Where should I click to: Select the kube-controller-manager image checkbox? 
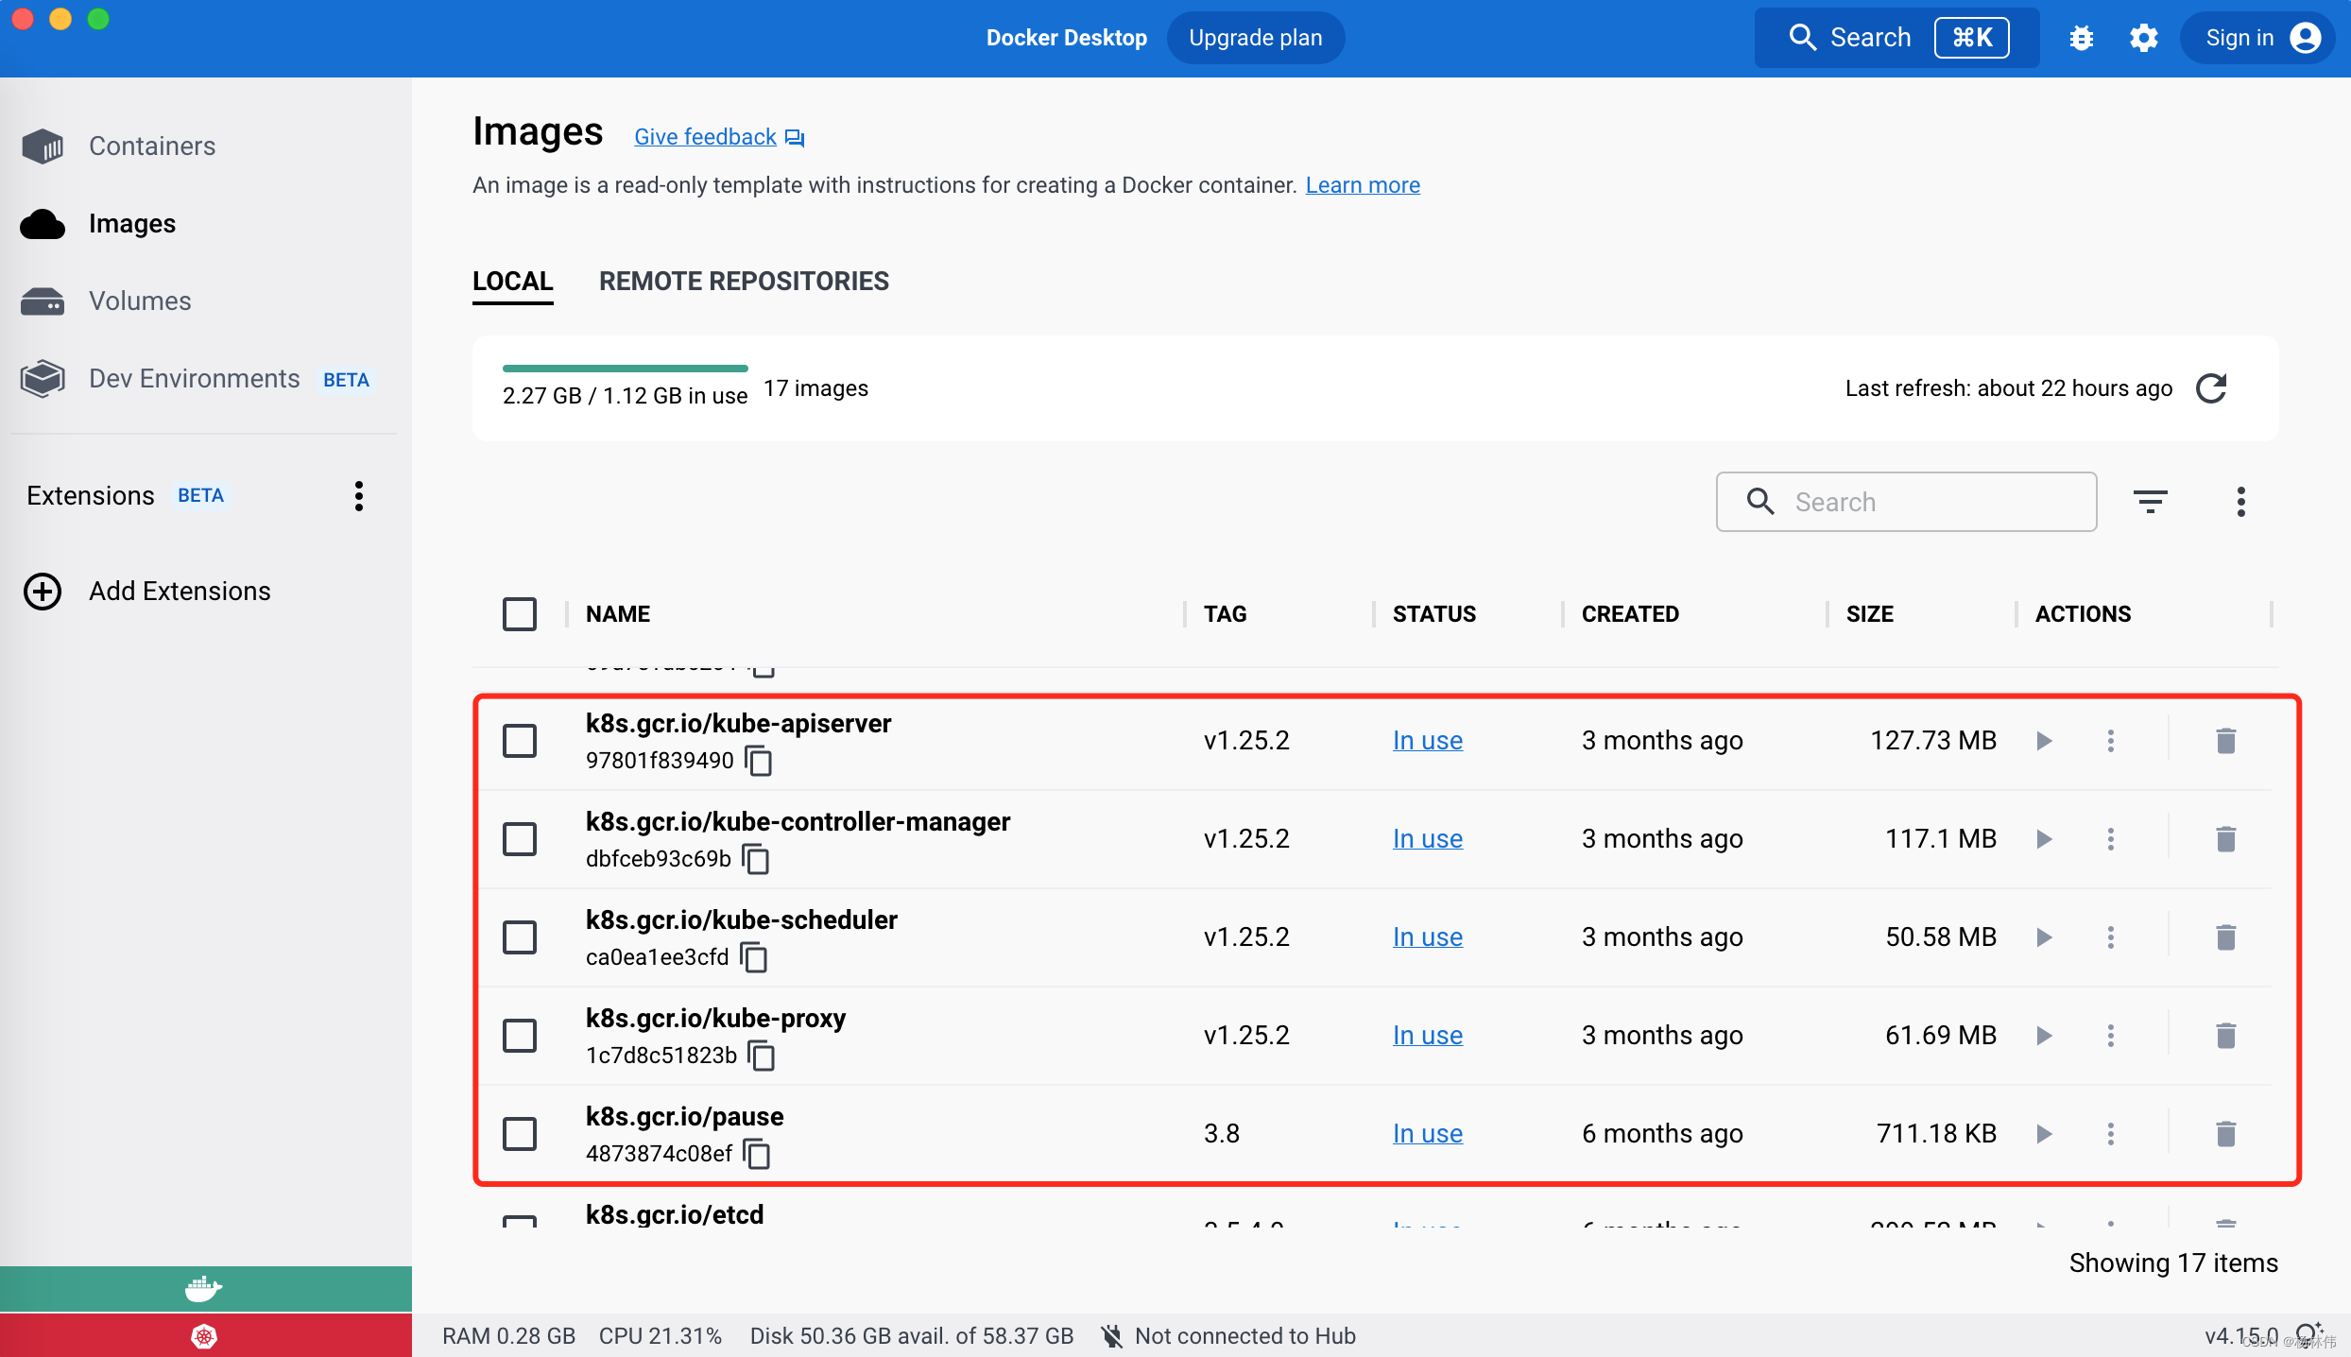pyautogui.click(x=520, y=839)
